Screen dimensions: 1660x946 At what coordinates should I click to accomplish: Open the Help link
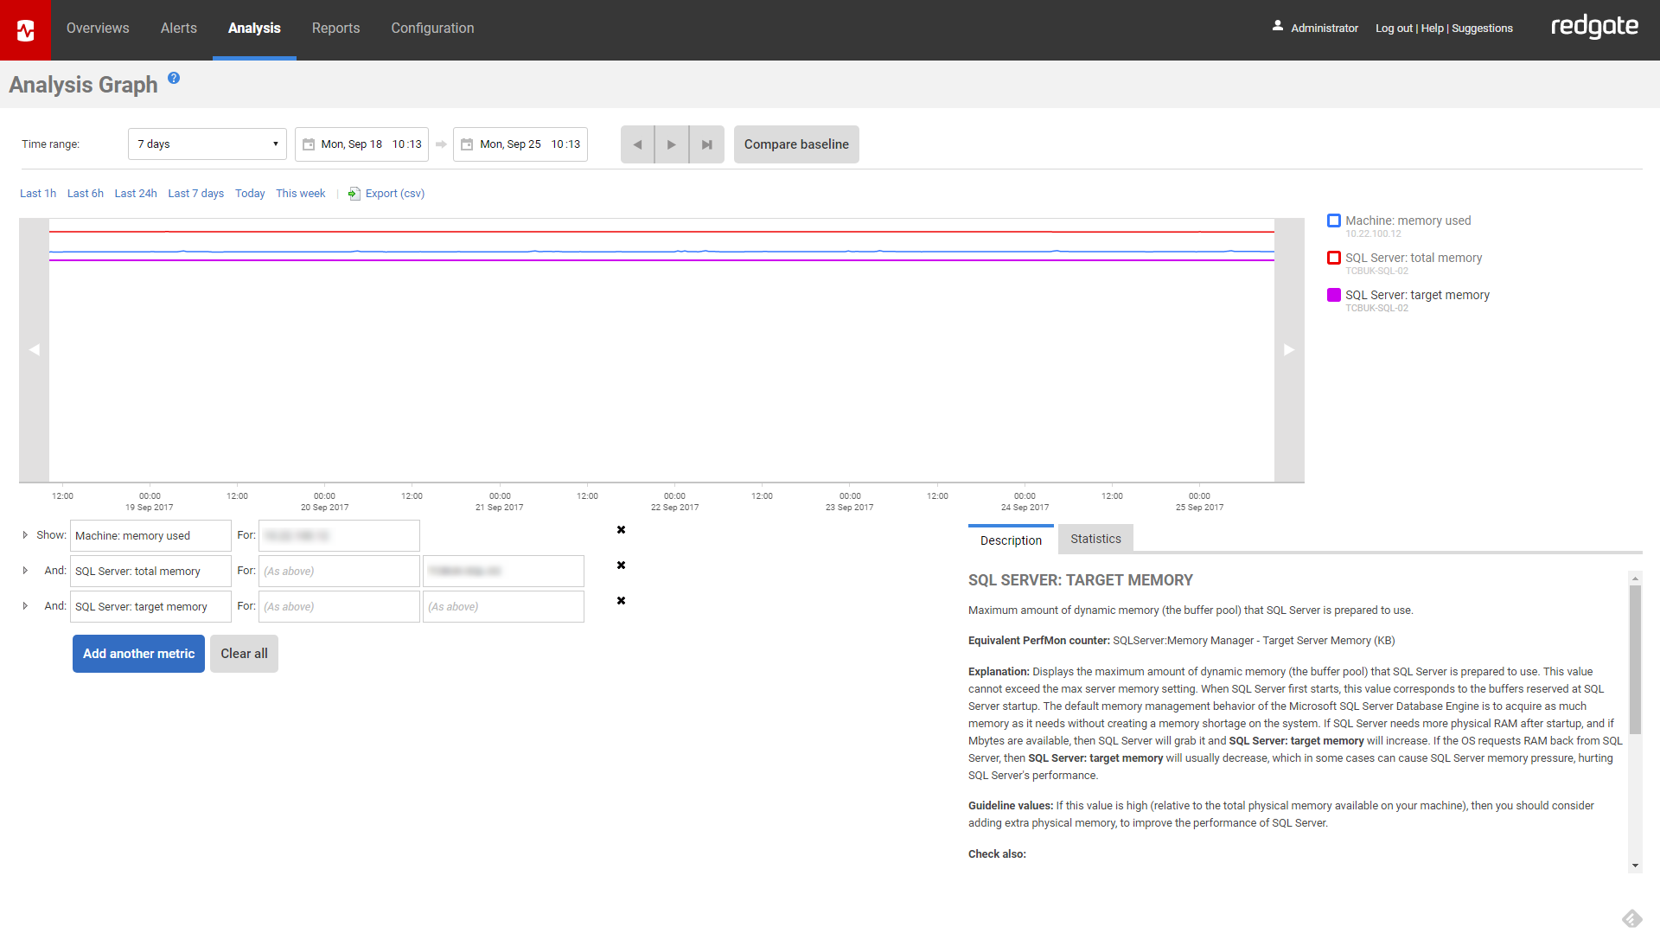[x=1432, y=29]
